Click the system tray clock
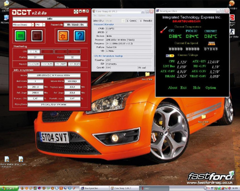 click(x=235, y=188)
